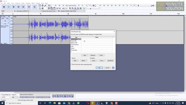Click the Add button in metadata dialog

85,55
